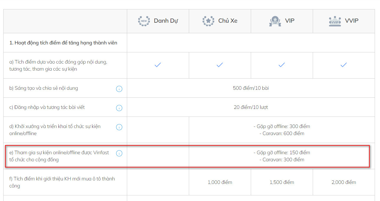The width and height of the screenshot is (380, 201).
Task: Click the Caravan: 600 điểm text
Action: [282, 134]
